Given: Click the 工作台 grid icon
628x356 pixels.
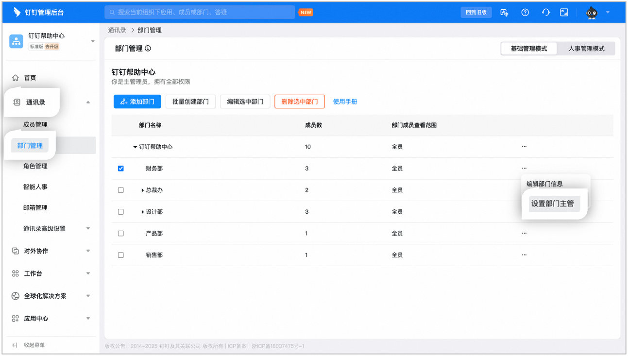Looking at the screenshot, I should click(x=16, y=273).
